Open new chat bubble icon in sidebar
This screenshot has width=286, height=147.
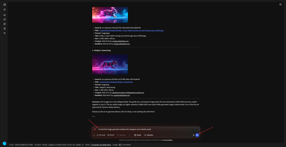5,19
